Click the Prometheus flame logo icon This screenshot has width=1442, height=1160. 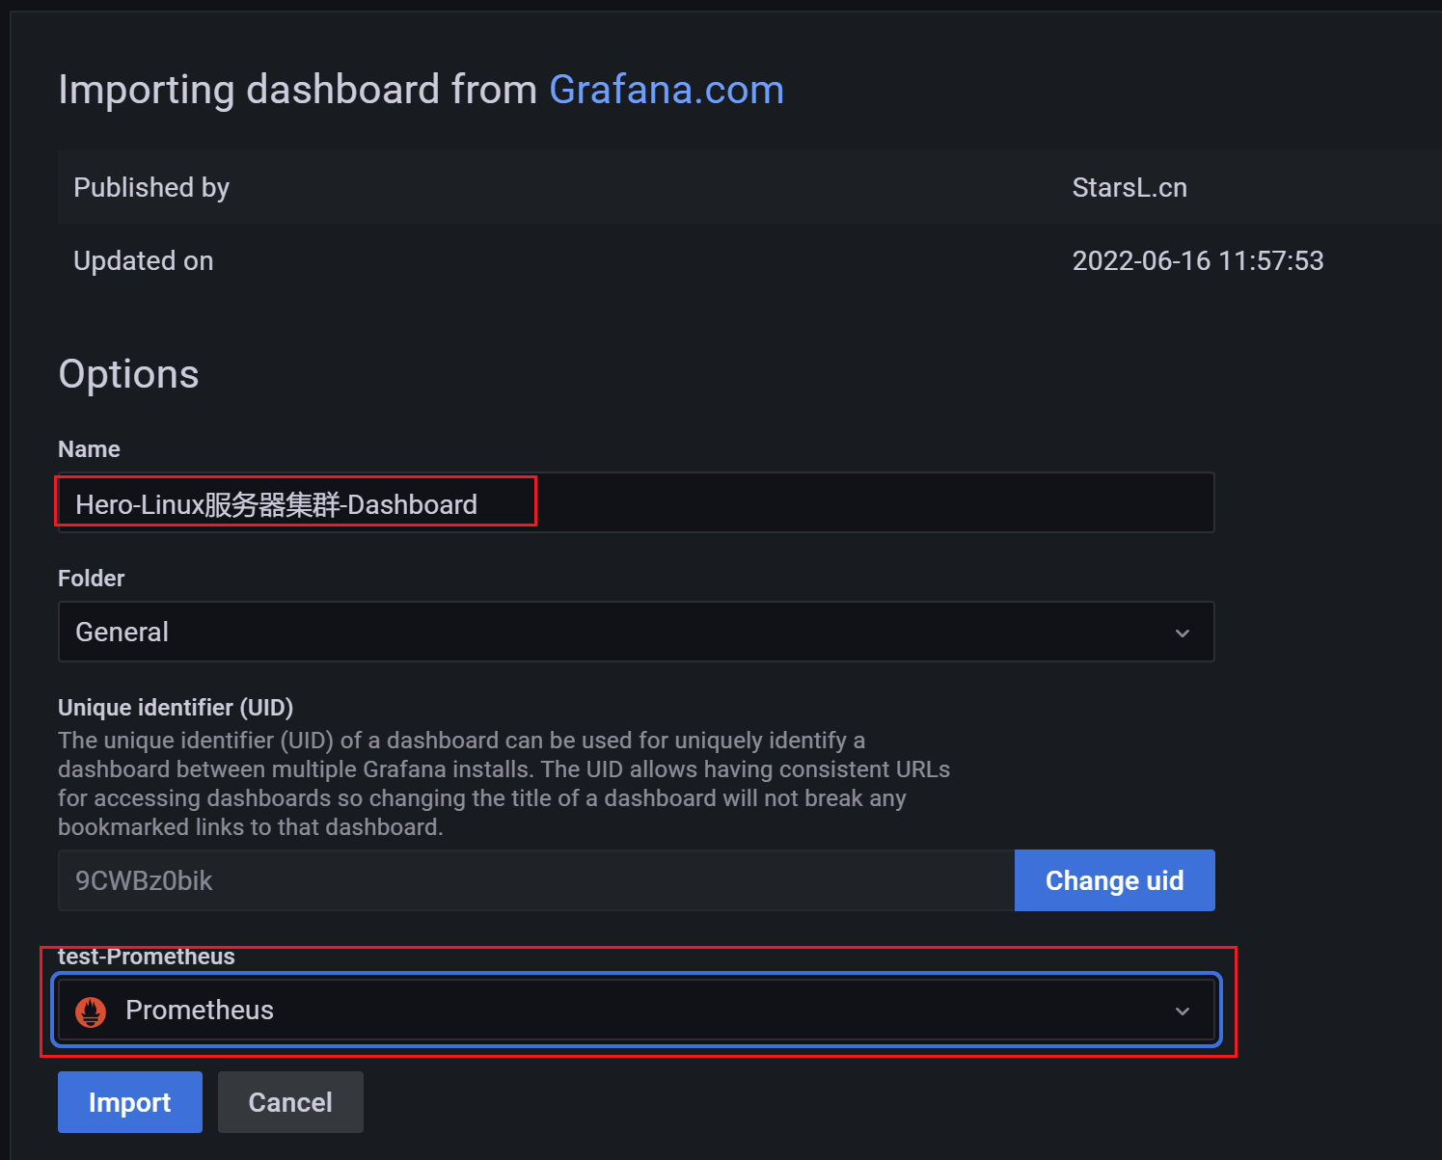pos(91,1011)
